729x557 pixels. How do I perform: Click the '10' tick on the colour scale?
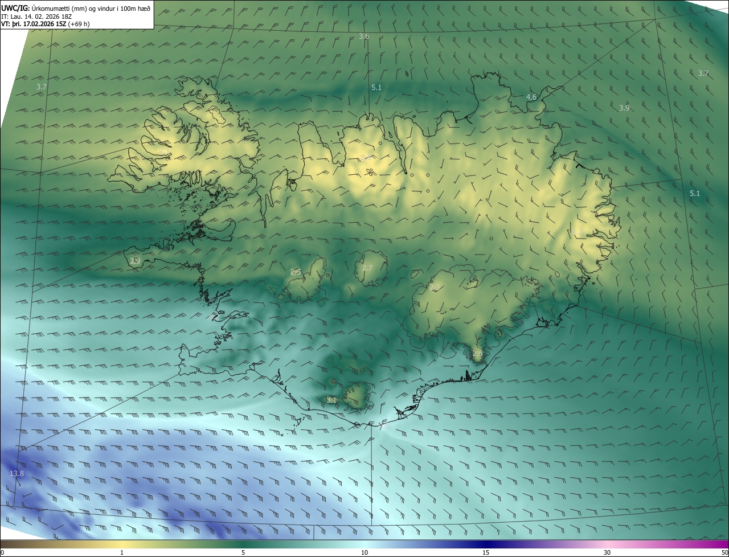click(364, 552)
